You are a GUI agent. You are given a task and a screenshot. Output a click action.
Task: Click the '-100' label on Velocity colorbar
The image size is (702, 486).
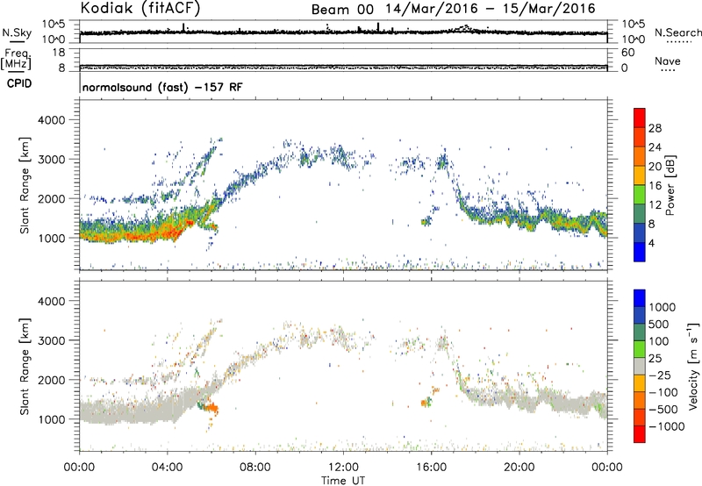(663, 392)
